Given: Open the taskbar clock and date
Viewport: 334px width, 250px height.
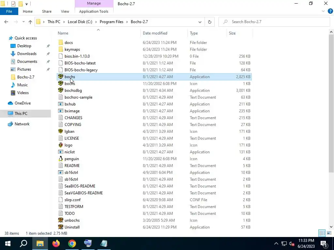Looking at the screenshot, I should pos(306,243).
